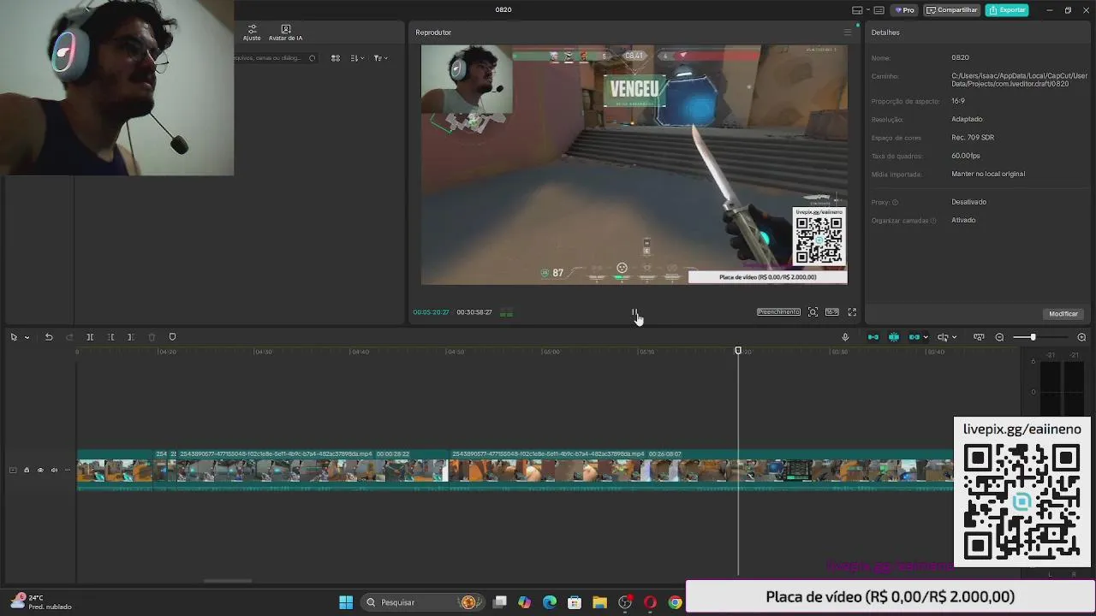Open keyboard shortcuts icon
Screen dimensions: 1096x616
tap(879, 10)
